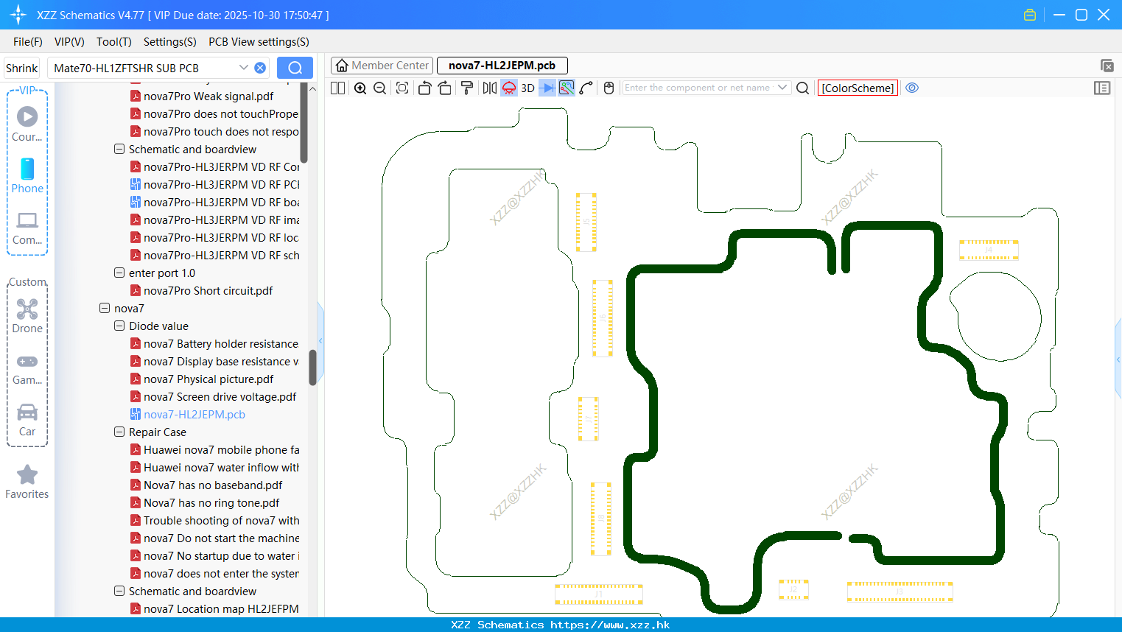The height and width of the screenshot is (632, 1122).
Task: Open the VIP(V) menu
Action: click(69, 42)
